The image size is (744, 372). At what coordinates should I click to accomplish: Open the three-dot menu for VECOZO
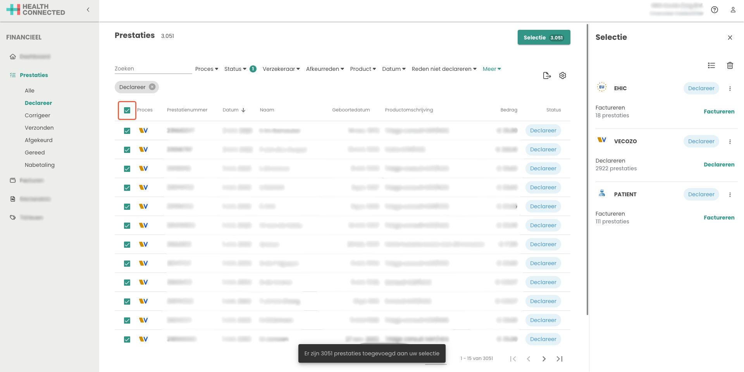click(730, 142)
